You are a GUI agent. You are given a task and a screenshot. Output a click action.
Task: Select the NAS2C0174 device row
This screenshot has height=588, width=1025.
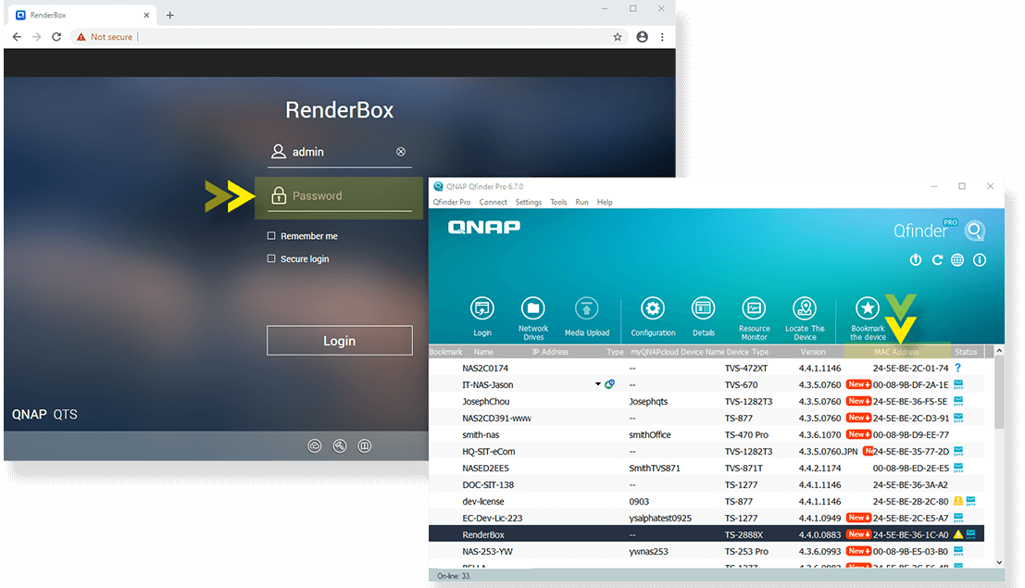point(706,368)
